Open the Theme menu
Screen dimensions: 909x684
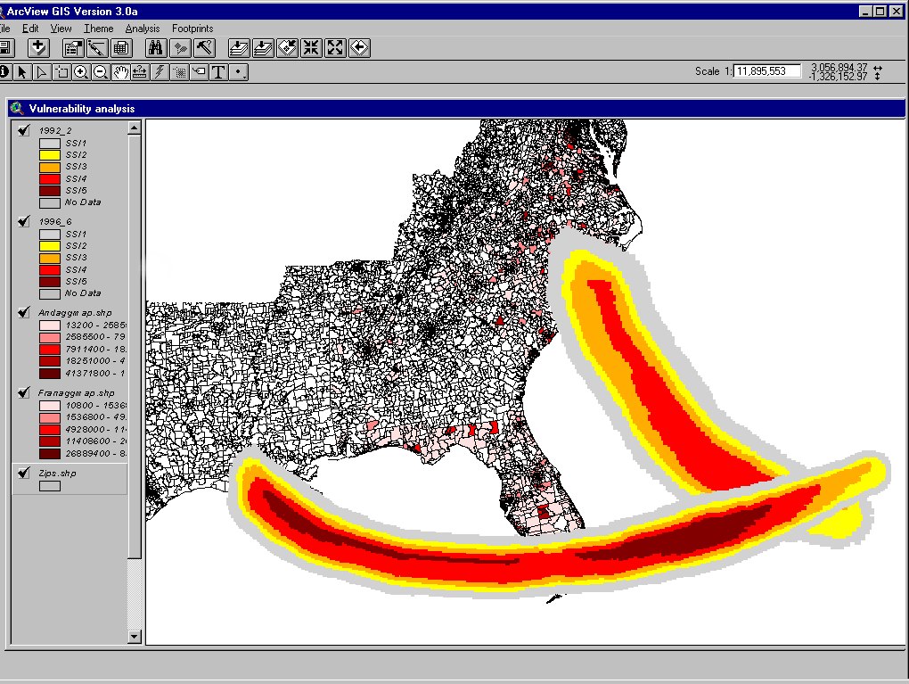pos(98,29)
